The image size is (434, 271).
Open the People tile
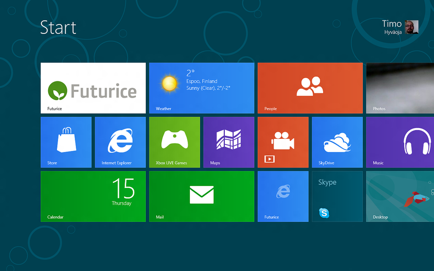[310, 88]
